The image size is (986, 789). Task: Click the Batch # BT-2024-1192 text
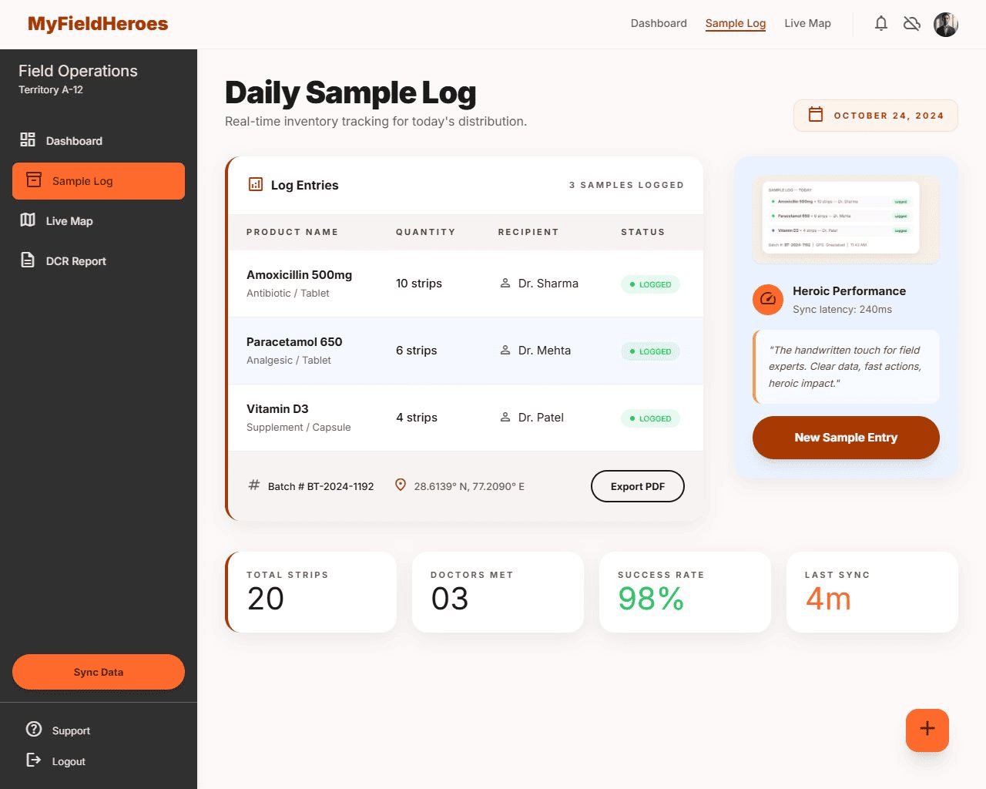[320, 486]
